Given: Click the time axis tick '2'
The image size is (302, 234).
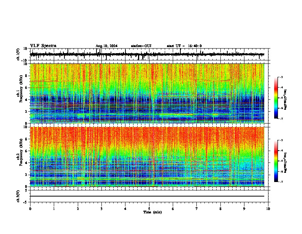Looking at the screenshot, I should (x=78, y=209).
